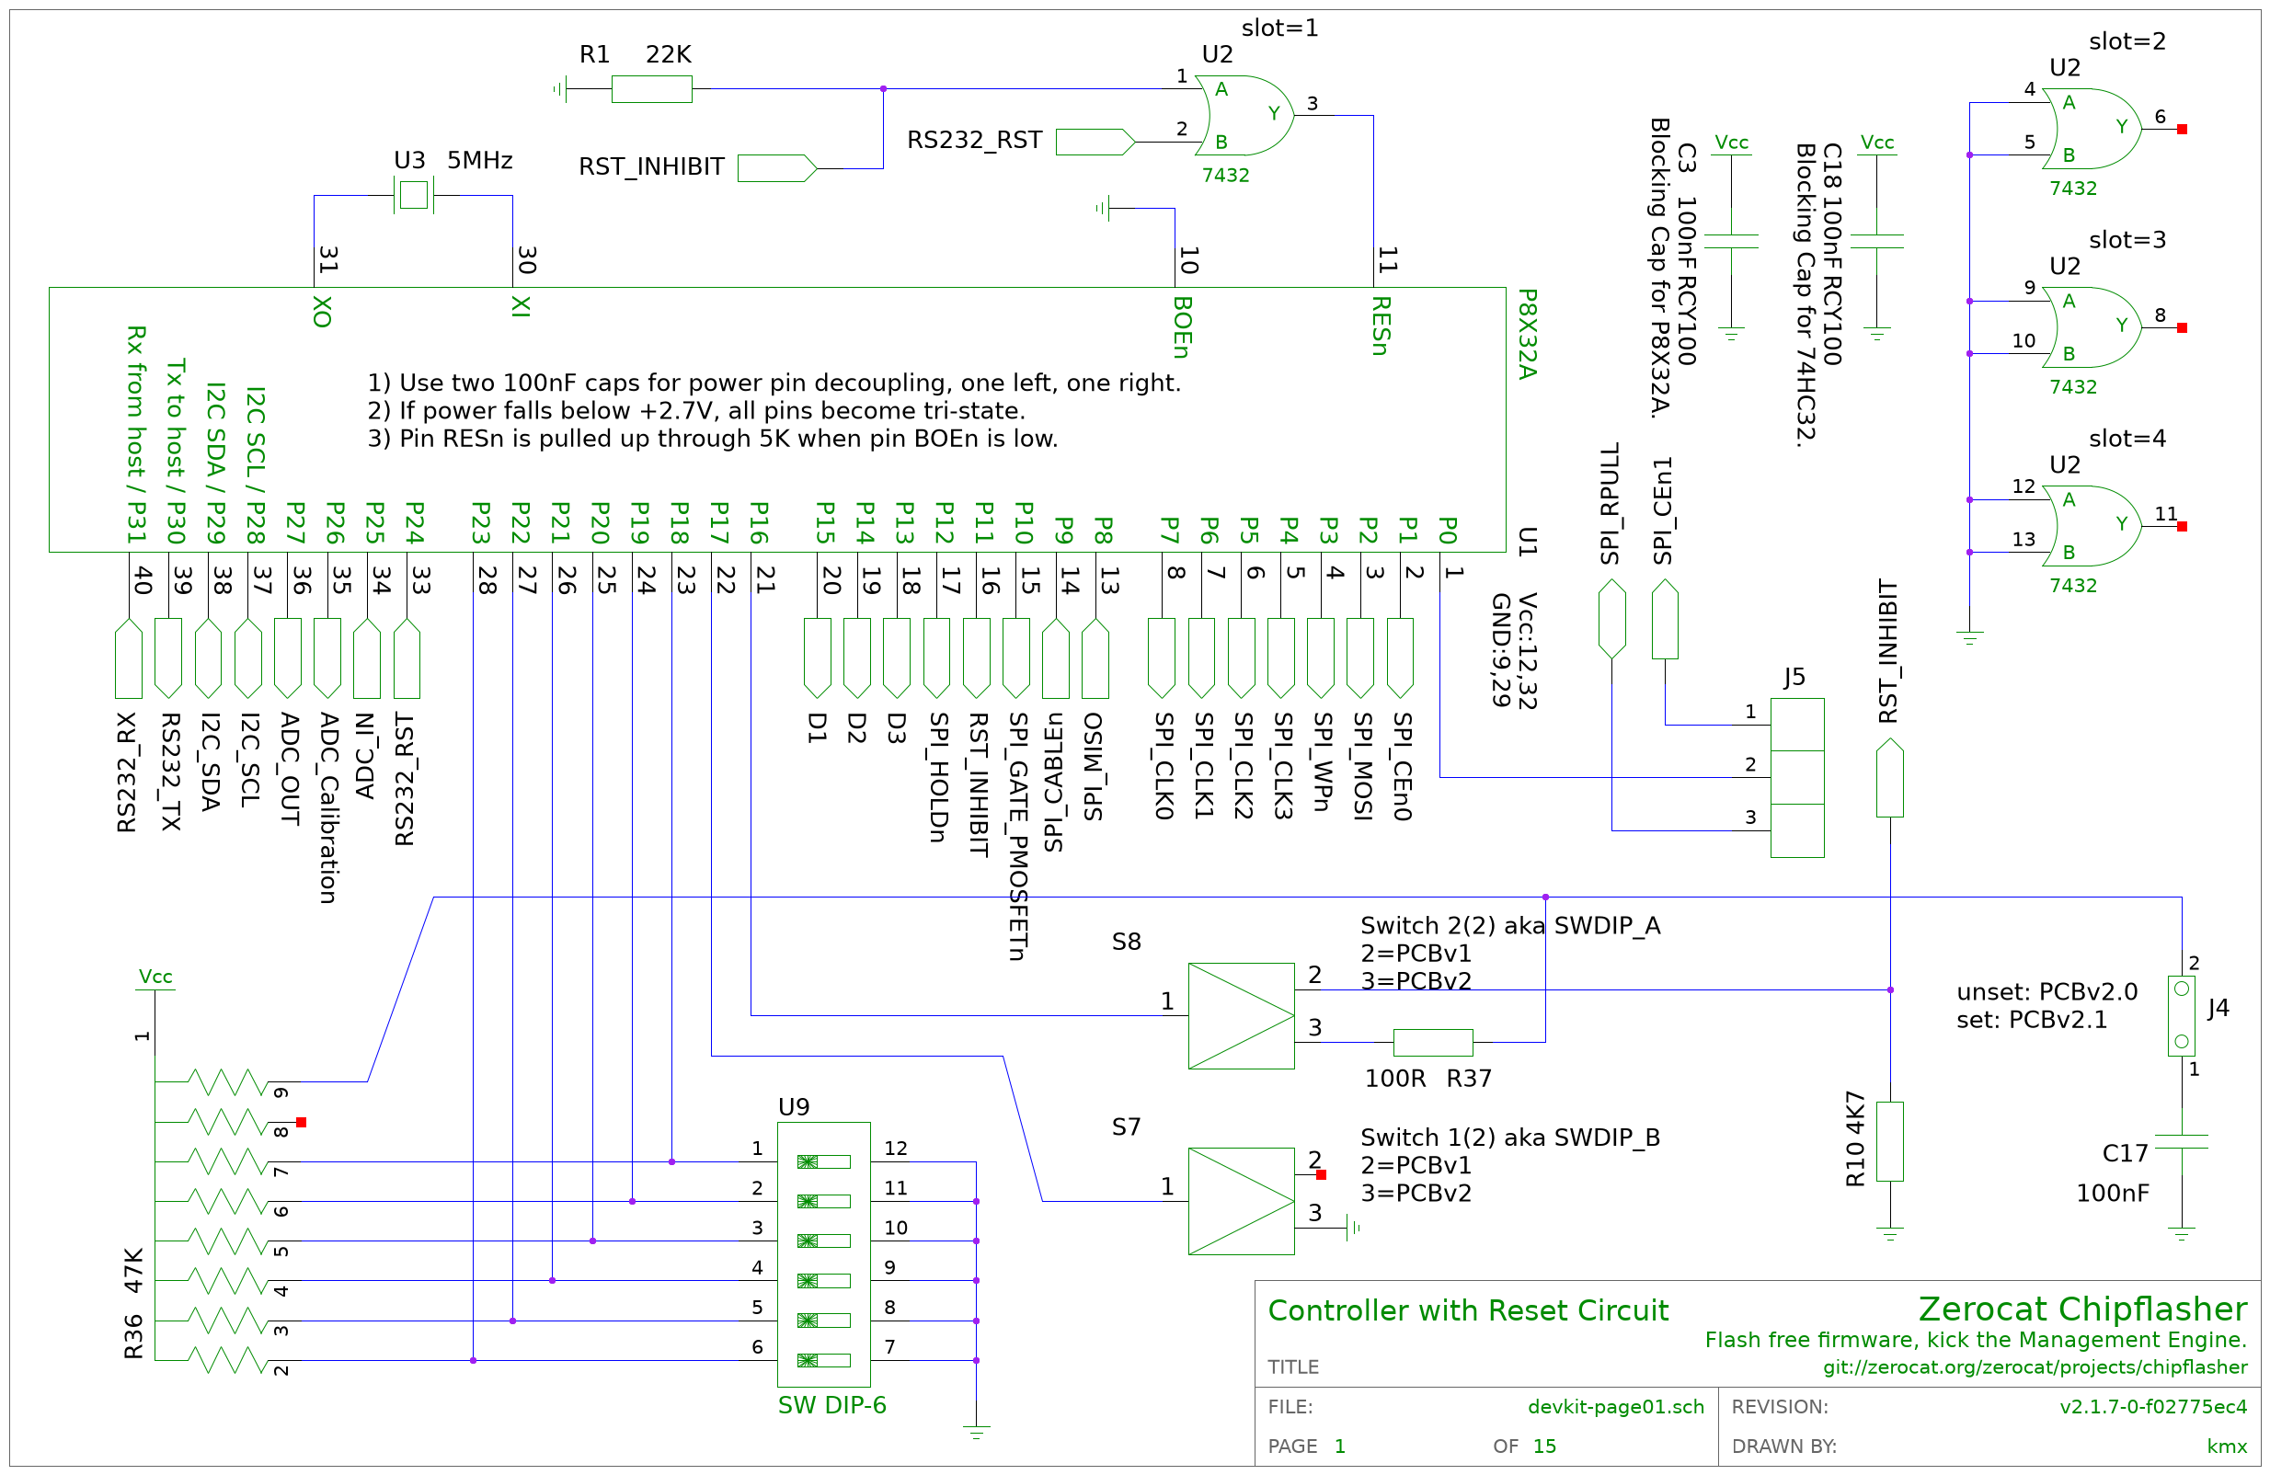Click the devkit-page01.sch file name
Viewport: 2270px width, 1475px height.
coord(1616,1406)
